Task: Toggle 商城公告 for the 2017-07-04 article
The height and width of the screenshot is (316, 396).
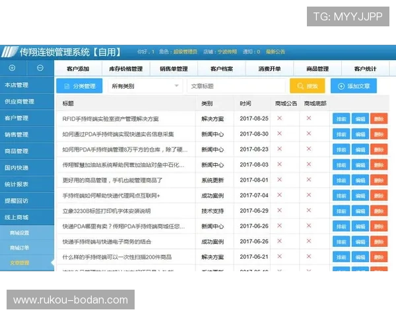Action: pyautogui.click(x=280, y=195)
